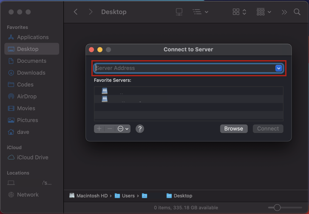Click the AirDrop radar icon
309x214 pixels.
[x=11, y=96]
